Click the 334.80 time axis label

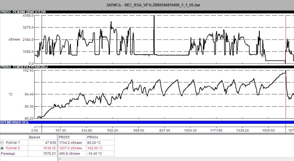(x=87, y=130)
